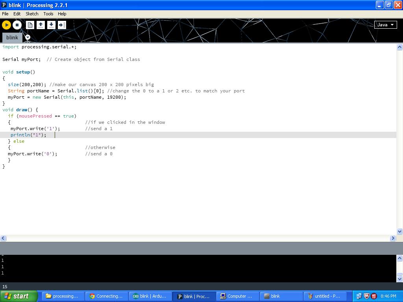Viewport: 403px width, 302px height.
Task: Stop the running sketch
Action: 17,25
